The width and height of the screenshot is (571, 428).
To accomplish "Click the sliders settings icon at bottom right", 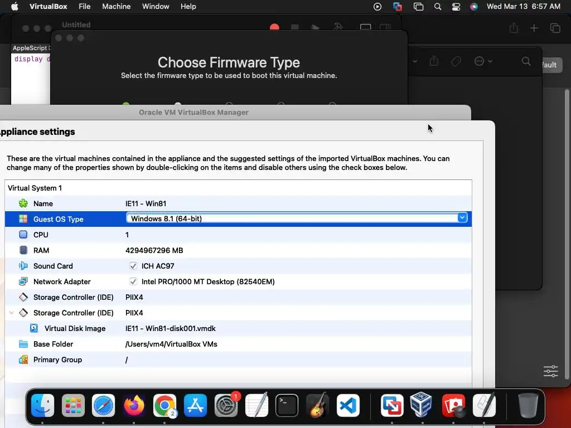I will click(x=550, y=371).
